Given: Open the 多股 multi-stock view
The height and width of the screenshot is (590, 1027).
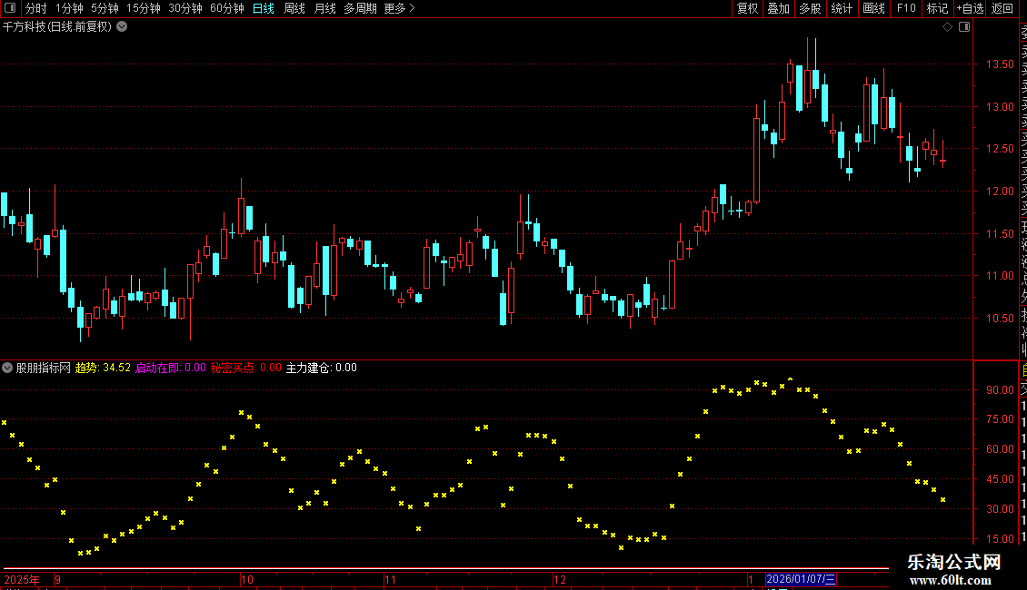Looking at the screenshot, I should 810,8.
